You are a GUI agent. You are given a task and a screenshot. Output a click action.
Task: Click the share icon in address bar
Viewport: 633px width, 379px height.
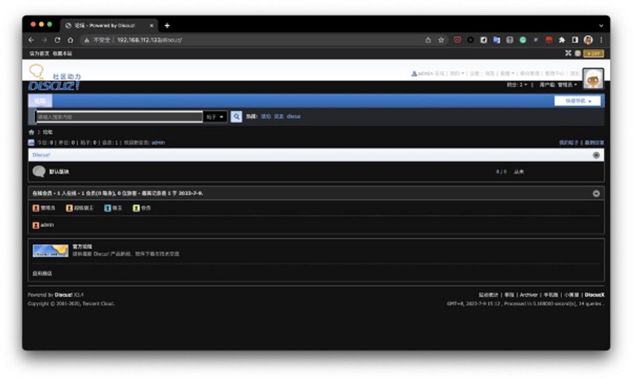click(x=428, y=40)
